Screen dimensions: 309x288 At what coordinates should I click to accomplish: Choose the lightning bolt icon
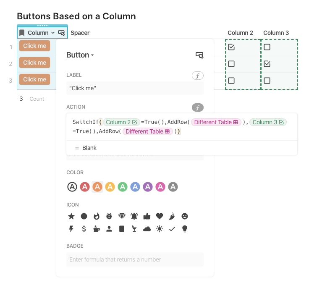[71, 229]
